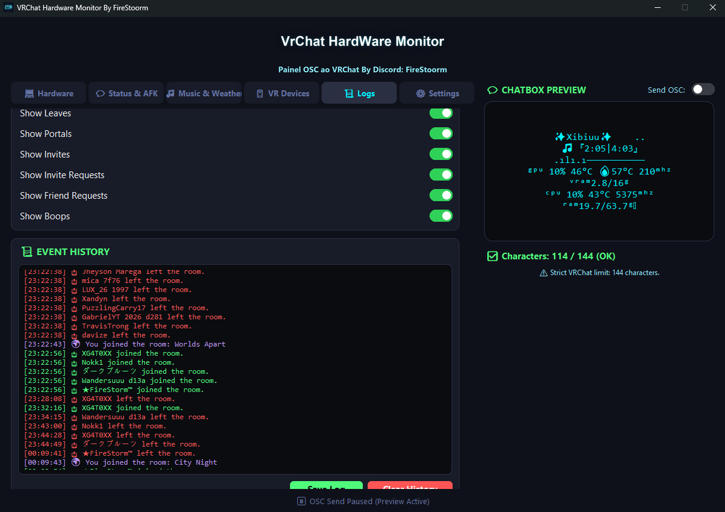Click the Status & AFK speech bubble icon
Screen dimensions: 725x512
[x=100, y=94]
